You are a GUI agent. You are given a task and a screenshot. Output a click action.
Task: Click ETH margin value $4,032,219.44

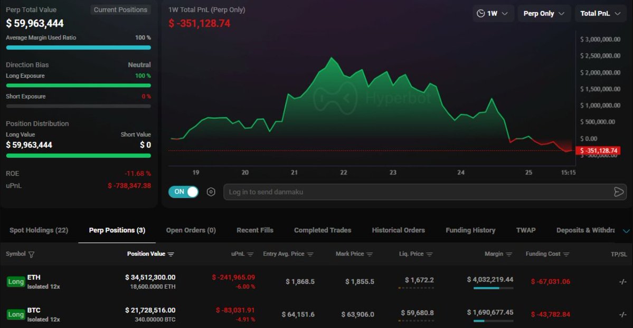(x=490, y=279)
